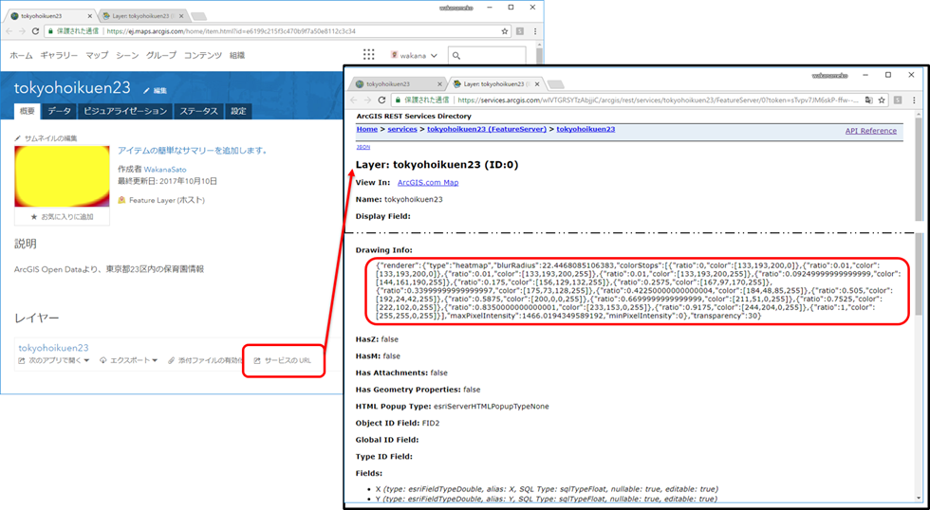Click the services breadcrumb link
The height and width of the screenshot is (510, 930).
point(402,129)
